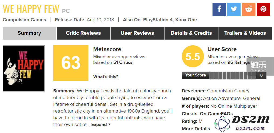The height and width of the screenshot is (133, 274).
Task: Select the Summary tab
Action: pyautogui.click(x=29, y=33)
